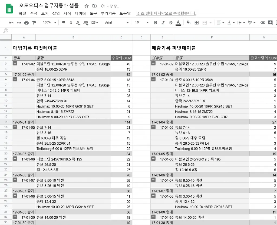
Task: Toggle strikethrough formatting
Action: [170, 23]
